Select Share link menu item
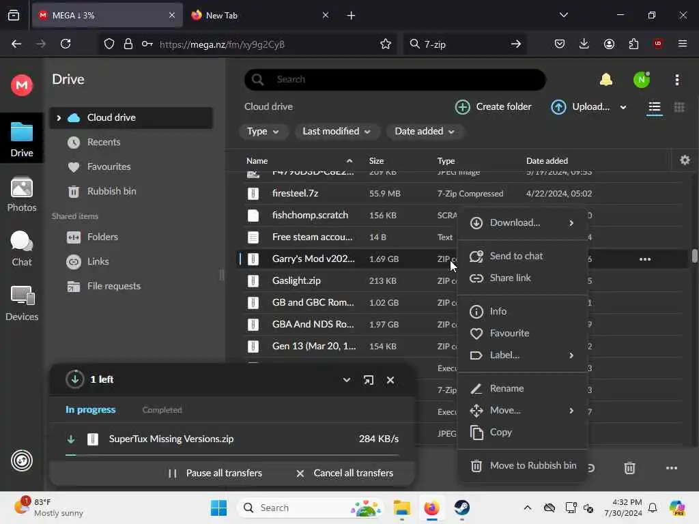 (522, 278)
